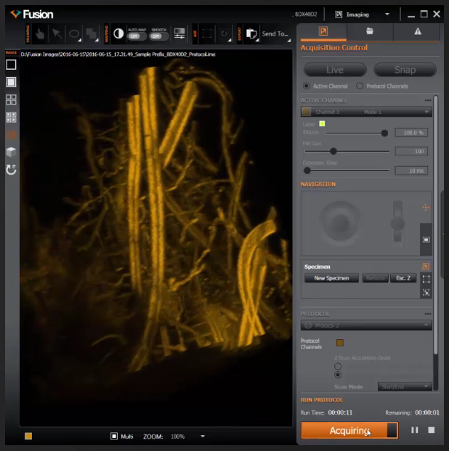
Task: Select the pan hand tool
Action: (40, 33)
